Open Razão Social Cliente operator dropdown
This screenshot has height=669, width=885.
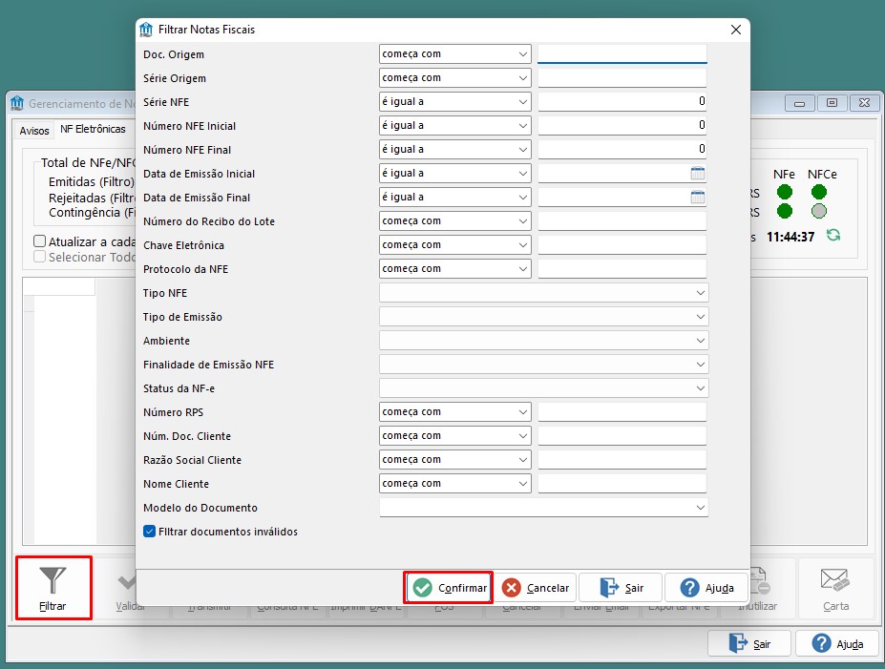[x=455, y=460]
